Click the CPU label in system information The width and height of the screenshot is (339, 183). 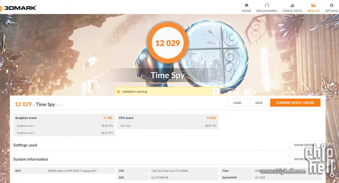tap(133, 171)
